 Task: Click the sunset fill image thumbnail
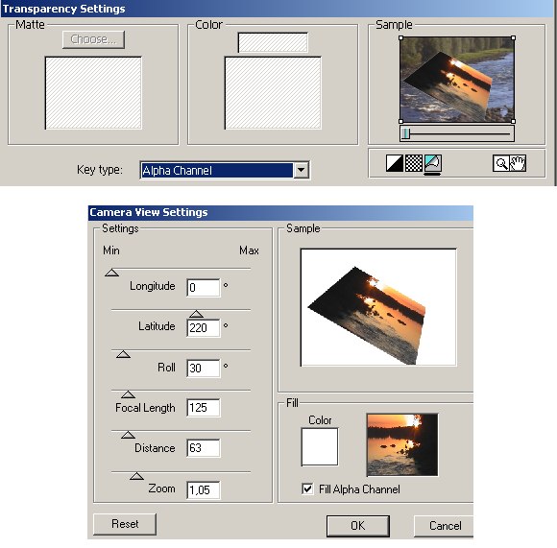(x=402, y=444)
